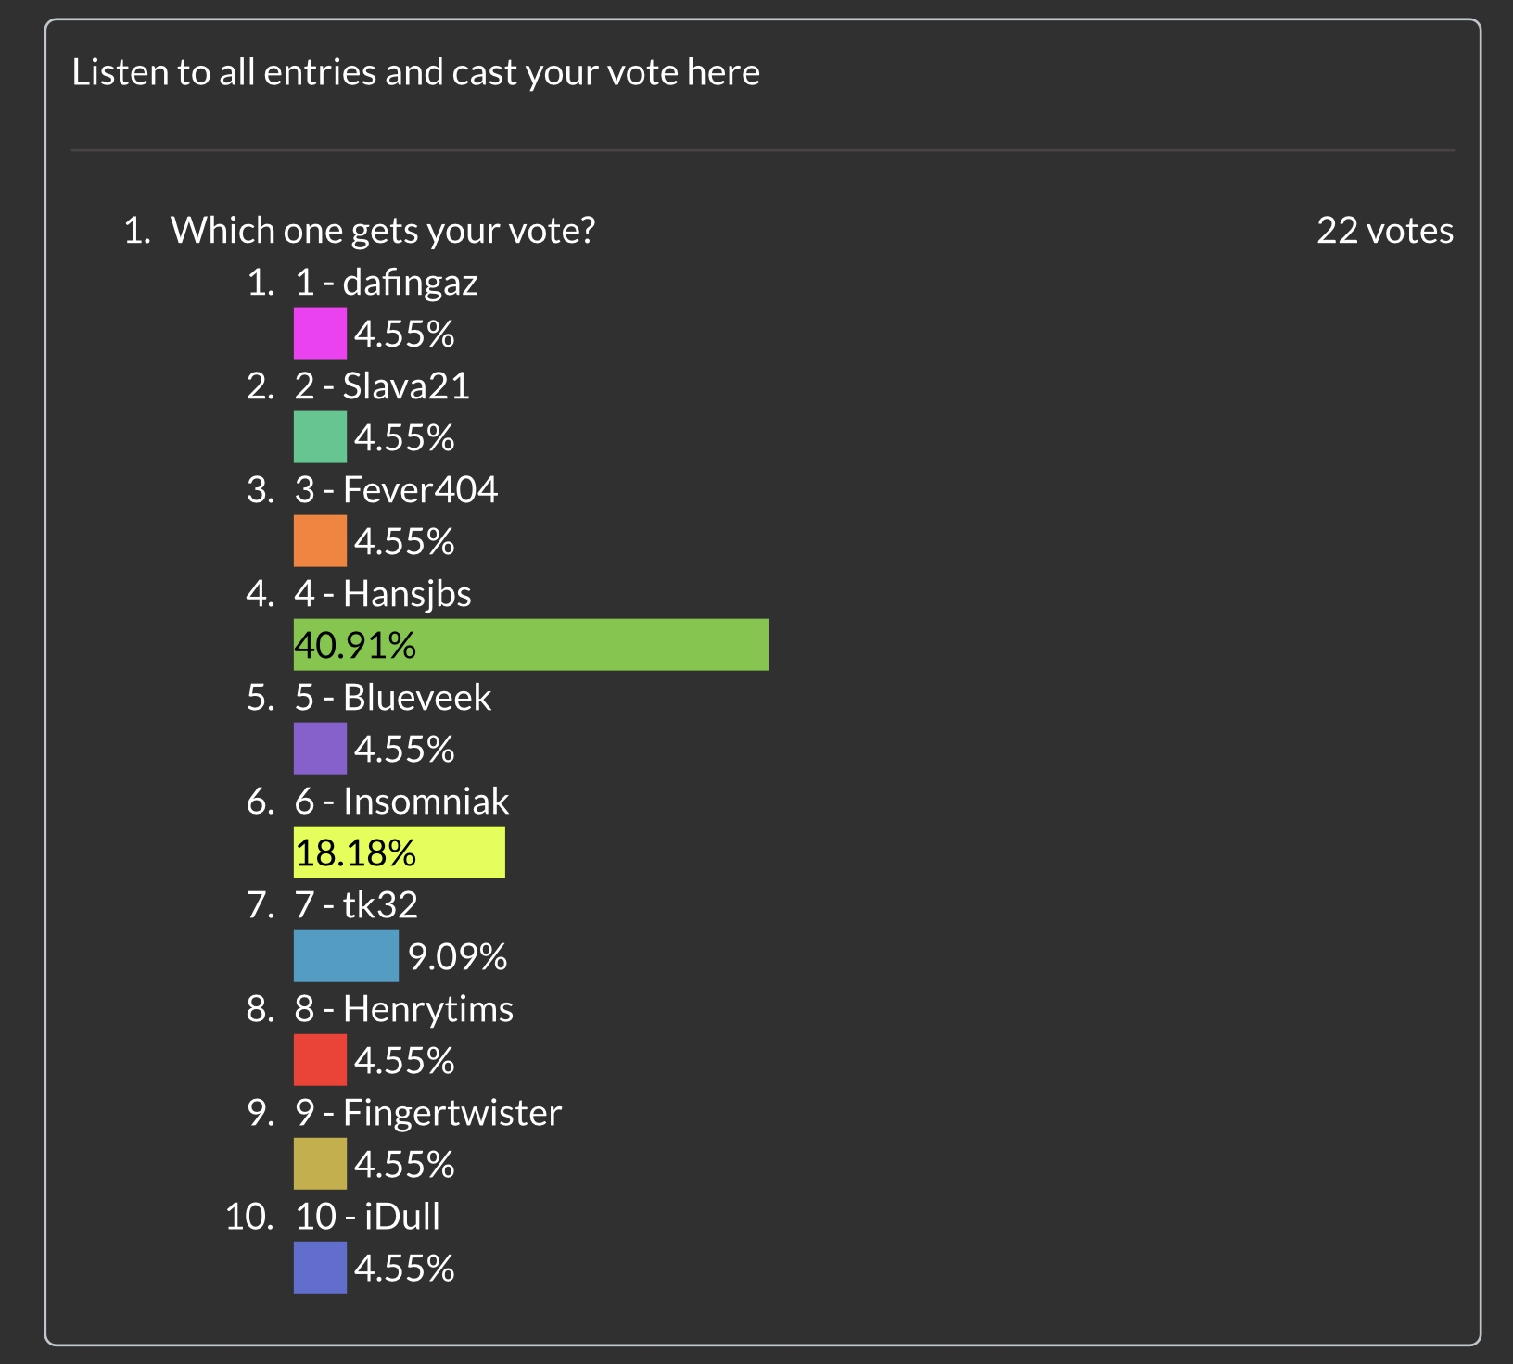
Task: Select the '6 - Insomniak' entry label
Action: point(402,802)
